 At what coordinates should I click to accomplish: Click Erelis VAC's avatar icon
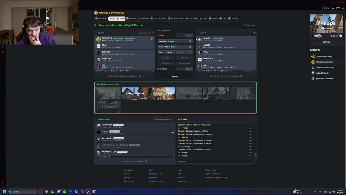point(98,59)
